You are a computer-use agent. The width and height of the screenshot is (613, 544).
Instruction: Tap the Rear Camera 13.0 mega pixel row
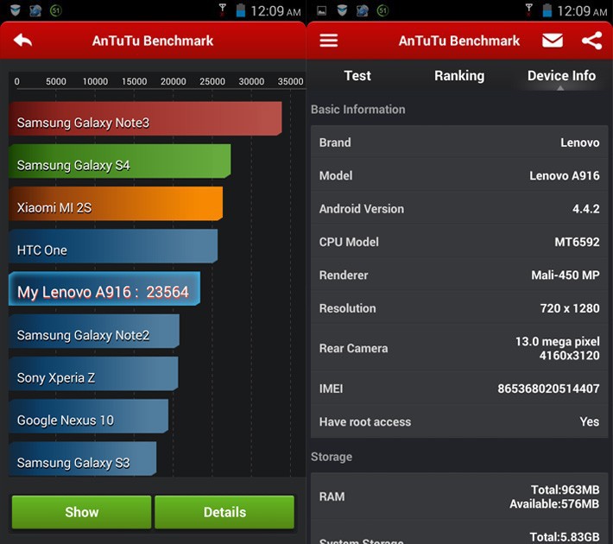tap(459, 348)
